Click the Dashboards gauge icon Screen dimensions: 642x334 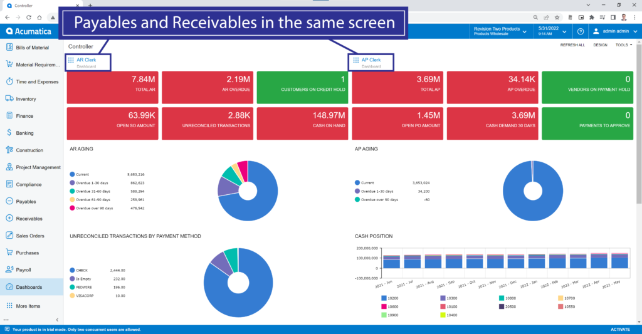(x=9, y=287)
